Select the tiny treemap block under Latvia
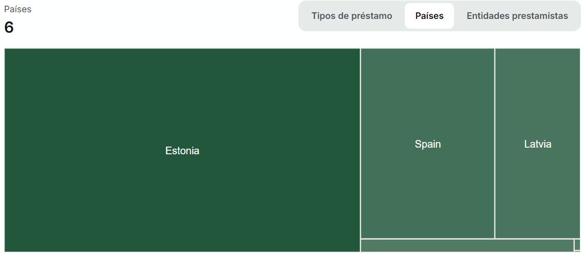The height and width of the screenshot is (259, 585). 577,245
